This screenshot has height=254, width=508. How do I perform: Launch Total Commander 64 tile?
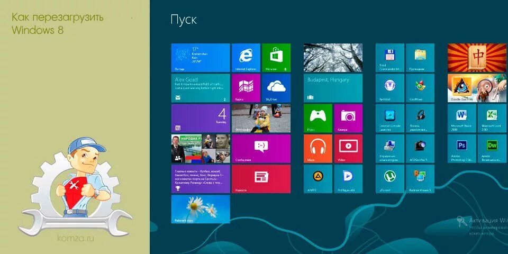[390, 58]
